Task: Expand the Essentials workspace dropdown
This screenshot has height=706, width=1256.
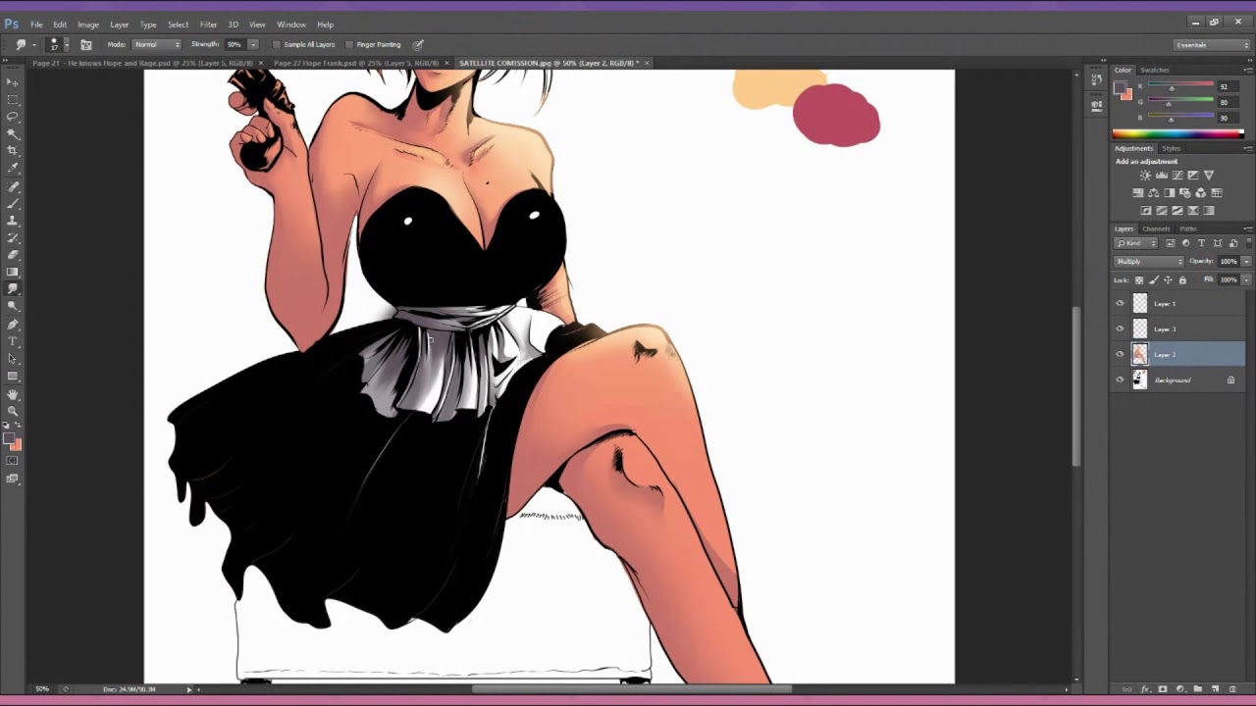Action: [x=1212, y=45]
